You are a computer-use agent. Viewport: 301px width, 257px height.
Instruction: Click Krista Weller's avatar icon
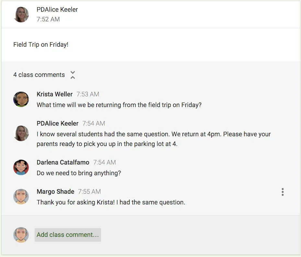tap(21, 99)
